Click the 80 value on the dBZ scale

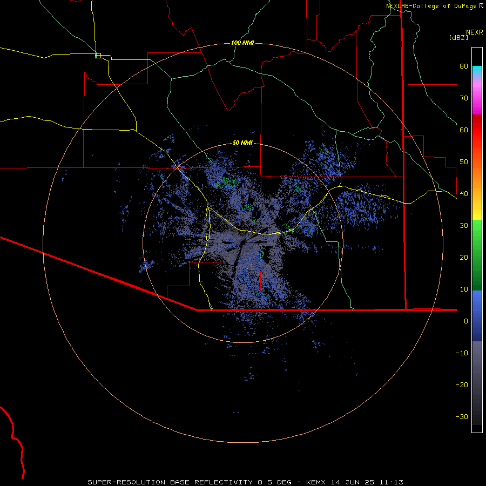click(x=464, y=66)
